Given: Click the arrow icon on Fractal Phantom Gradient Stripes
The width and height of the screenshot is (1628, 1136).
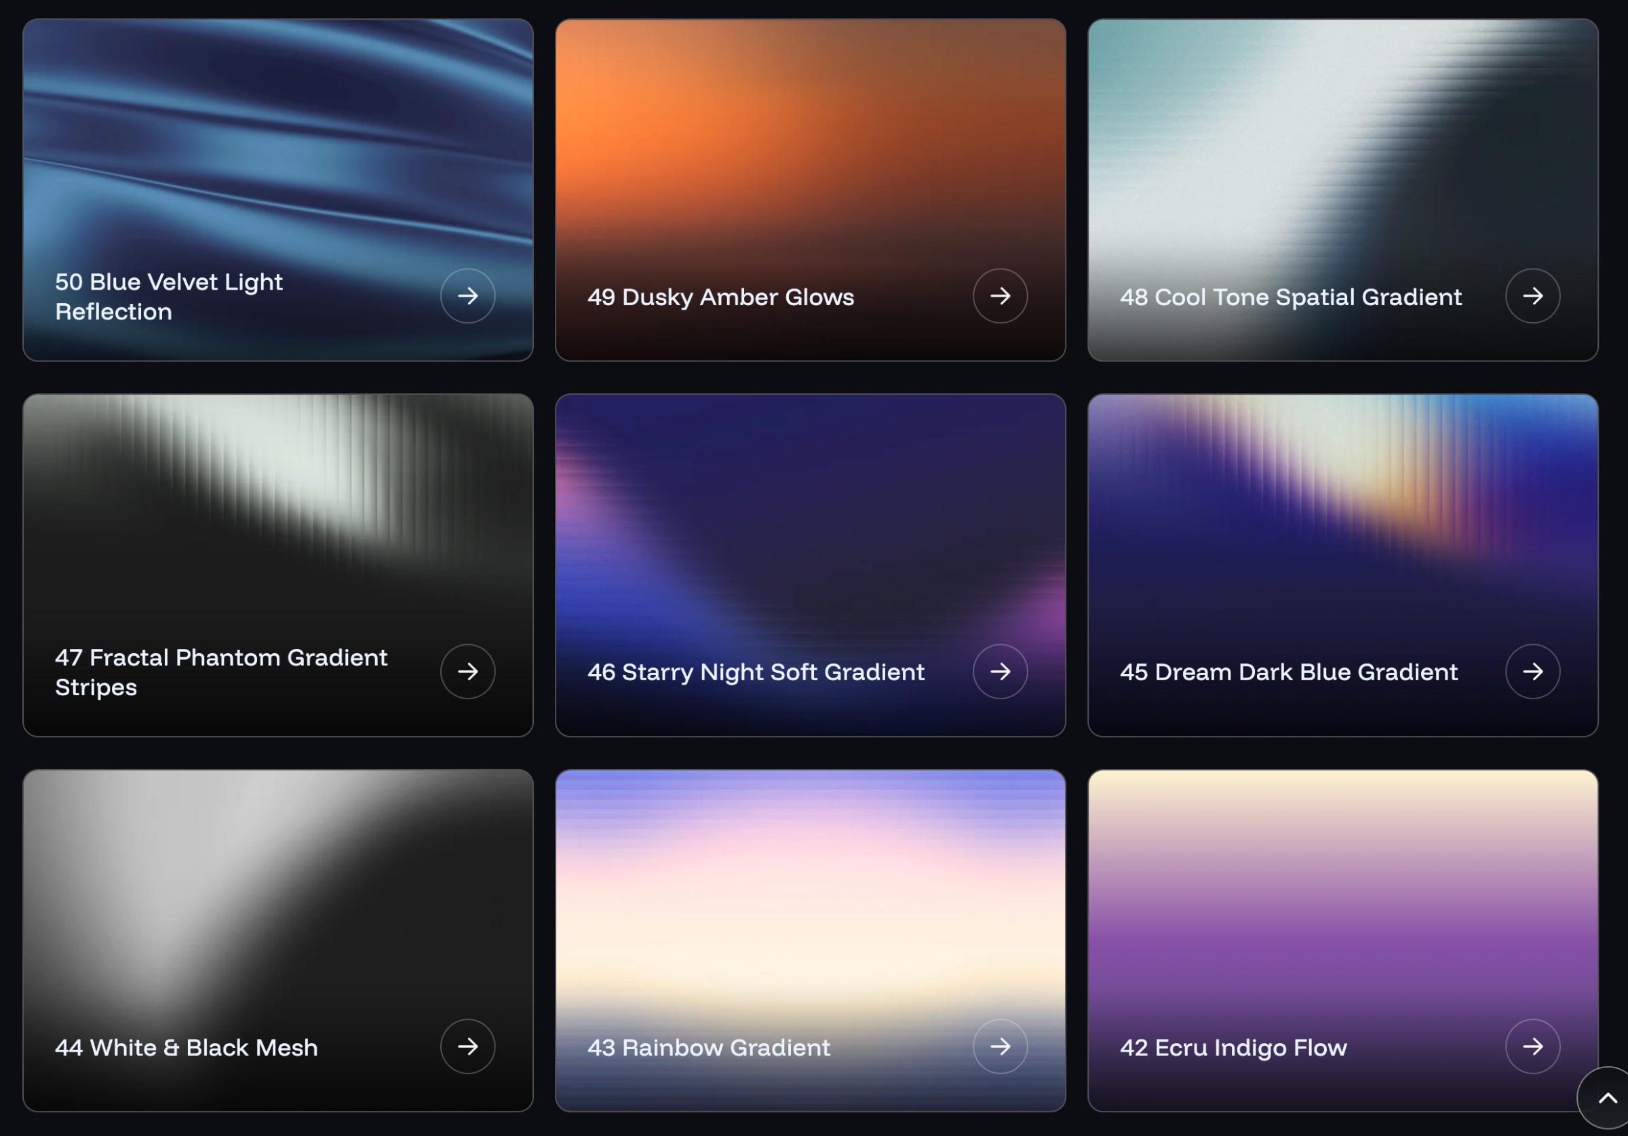Looking at the screenshot, I should 468,671.
